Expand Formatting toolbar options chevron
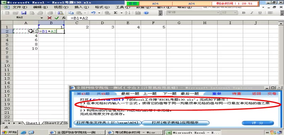 point(282,13)
